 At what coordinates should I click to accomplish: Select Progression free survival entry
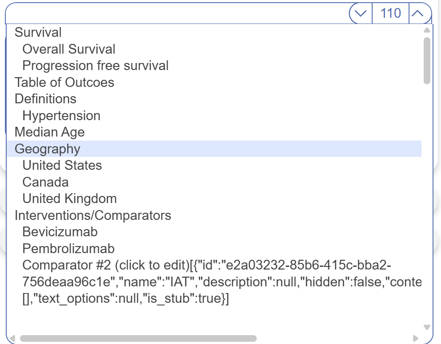click(95, 66)
